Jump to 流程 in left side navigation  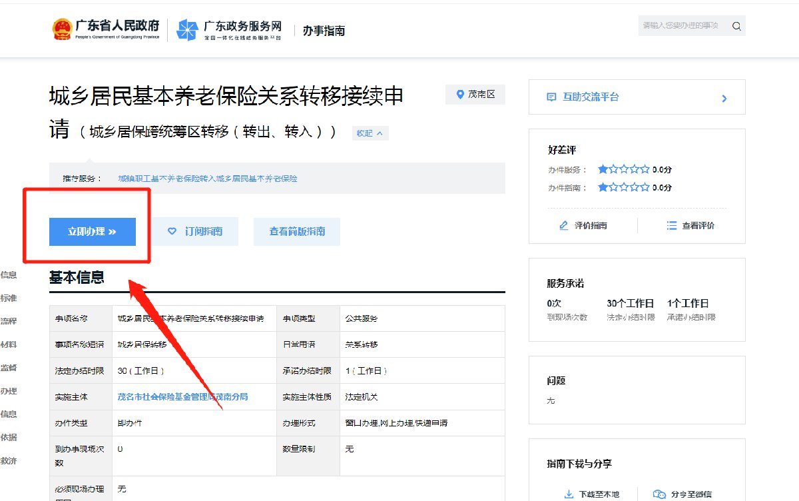(9, 321)
